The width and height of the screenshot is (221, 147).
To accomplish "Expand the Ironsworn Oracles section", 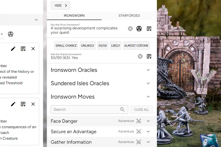I will coord(148,70).
